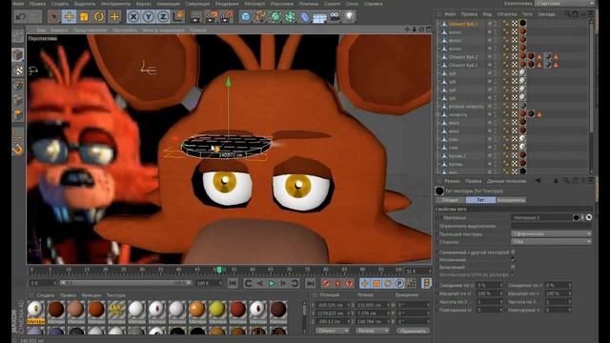This screenshot has width=610, height=343.
Task: Switch the coordinate system icon
Action: 178,17
